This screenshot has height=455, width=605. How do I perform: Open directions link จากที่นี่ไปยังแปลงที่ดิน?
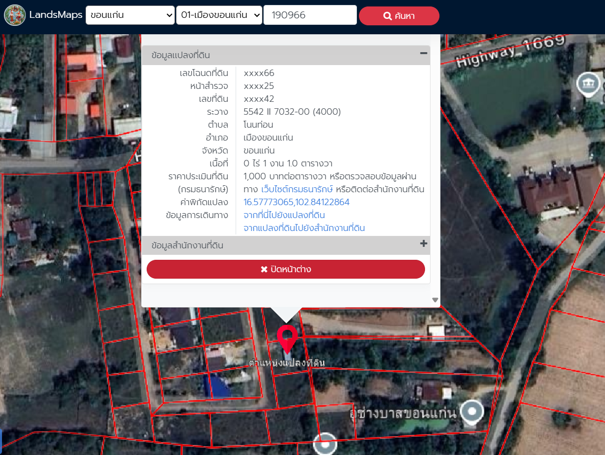pyautogui.click(x=284, y=215)
